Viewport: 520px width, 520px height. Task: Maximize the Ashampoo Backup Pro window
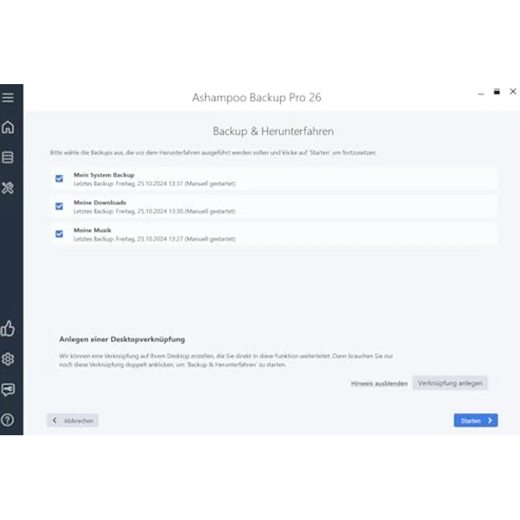497,92
